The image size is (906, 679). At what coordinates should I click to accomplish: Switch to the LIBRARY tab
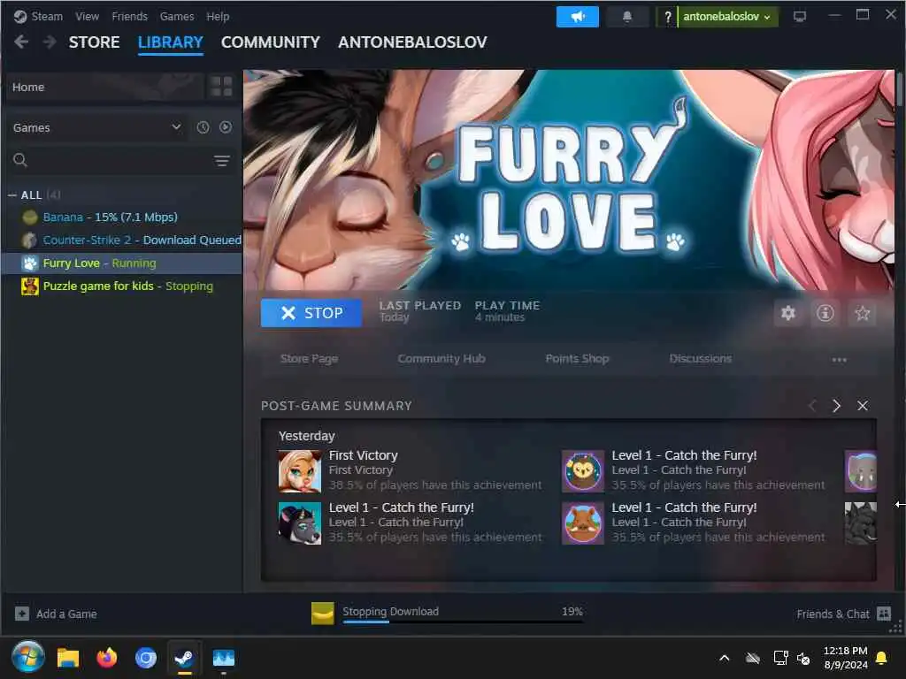coord(171,42)
